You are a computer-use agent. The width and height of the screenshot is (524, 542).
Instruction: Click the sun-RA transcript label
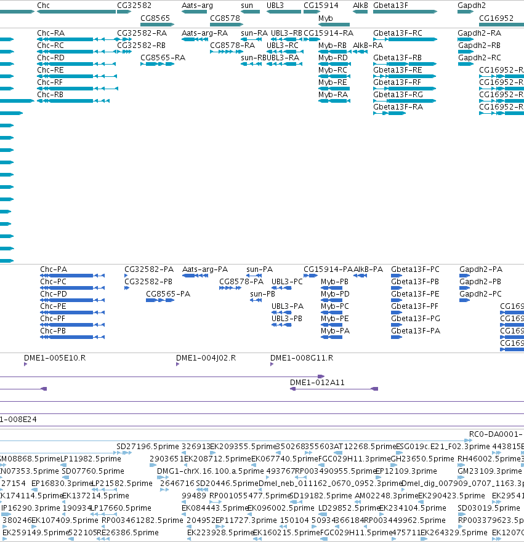[254, 33]
